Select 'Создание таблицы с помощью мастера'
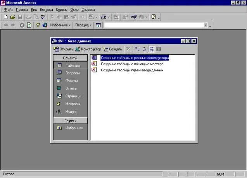 (x=132, y=64)
